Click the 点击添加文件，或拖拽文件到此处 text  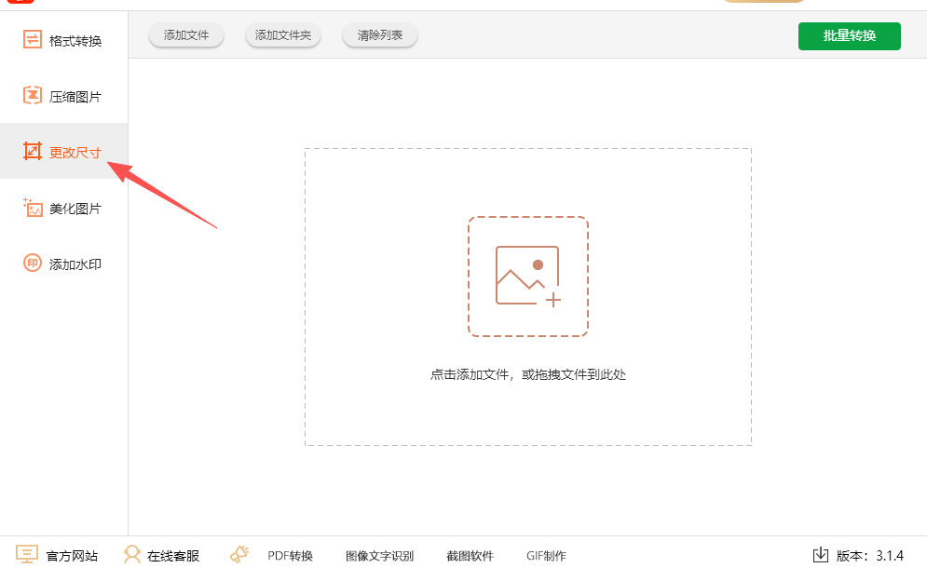[x=528, y=374]
